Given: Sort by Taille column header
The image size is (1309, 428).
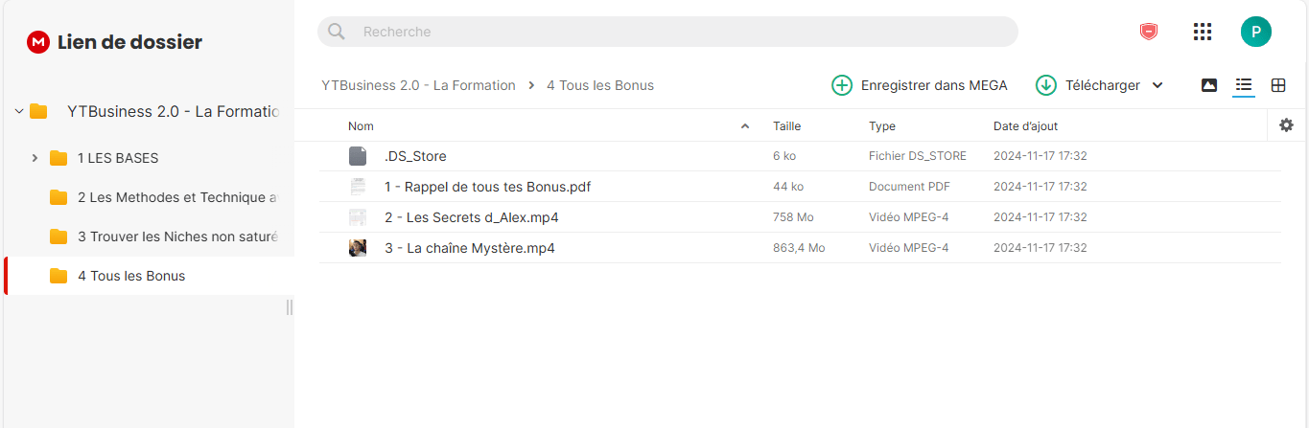Looking at the screenshot, I should [786, 126].
